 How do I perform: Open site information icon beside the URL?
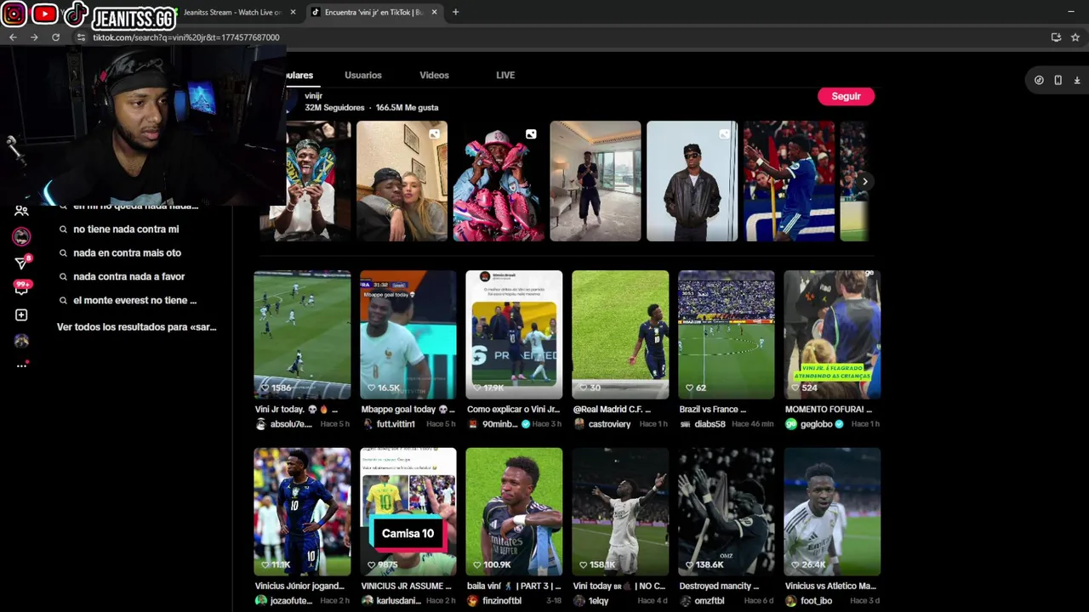point(81,37)
